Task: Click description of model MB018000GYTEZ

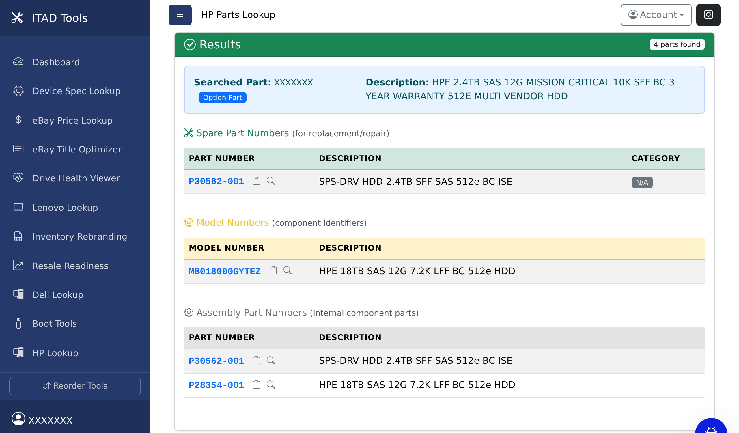Action: coord(417,271)
